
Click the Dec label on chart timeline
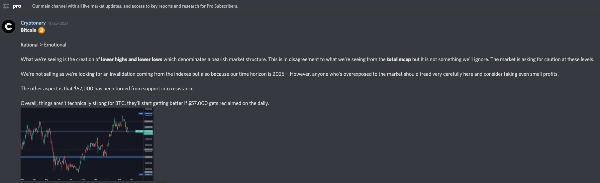131,179
